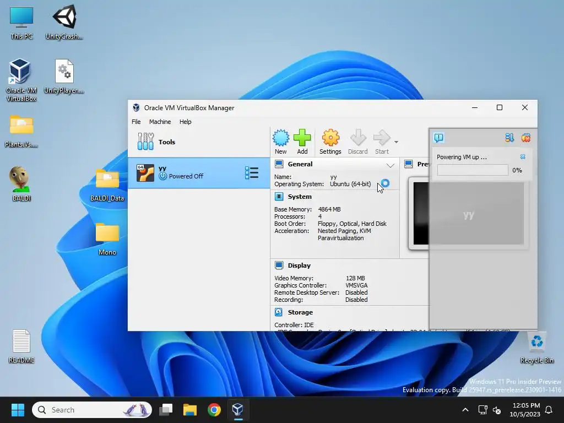Open the Machine menu

tap(160, 122)
